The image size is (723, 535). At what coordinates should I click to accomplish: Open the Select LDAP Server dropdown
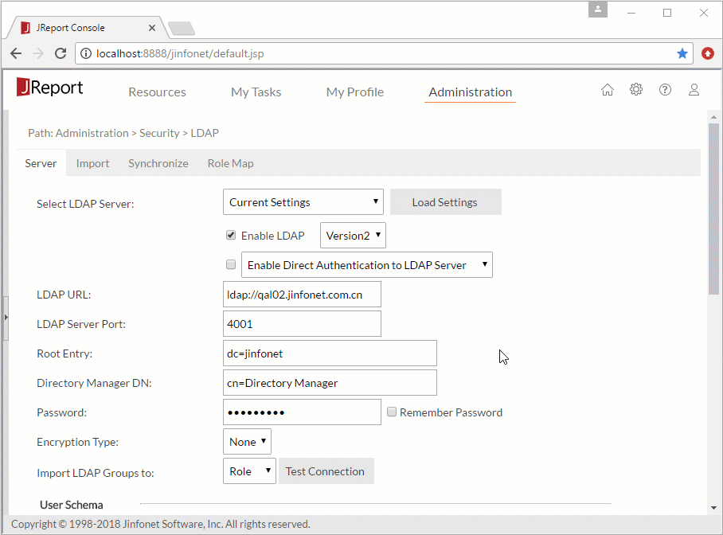point(303,202)
